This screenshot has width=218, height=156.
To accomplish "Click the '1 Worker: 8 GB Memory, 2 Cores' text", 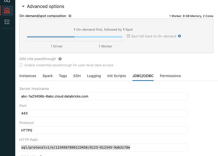I will tap(191, 16).
